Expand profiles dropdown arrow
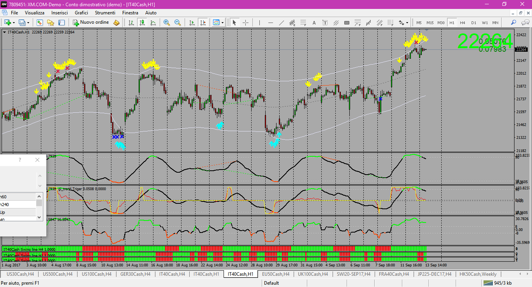The width and height of the screenshot is (532, 287). point(28,23)
